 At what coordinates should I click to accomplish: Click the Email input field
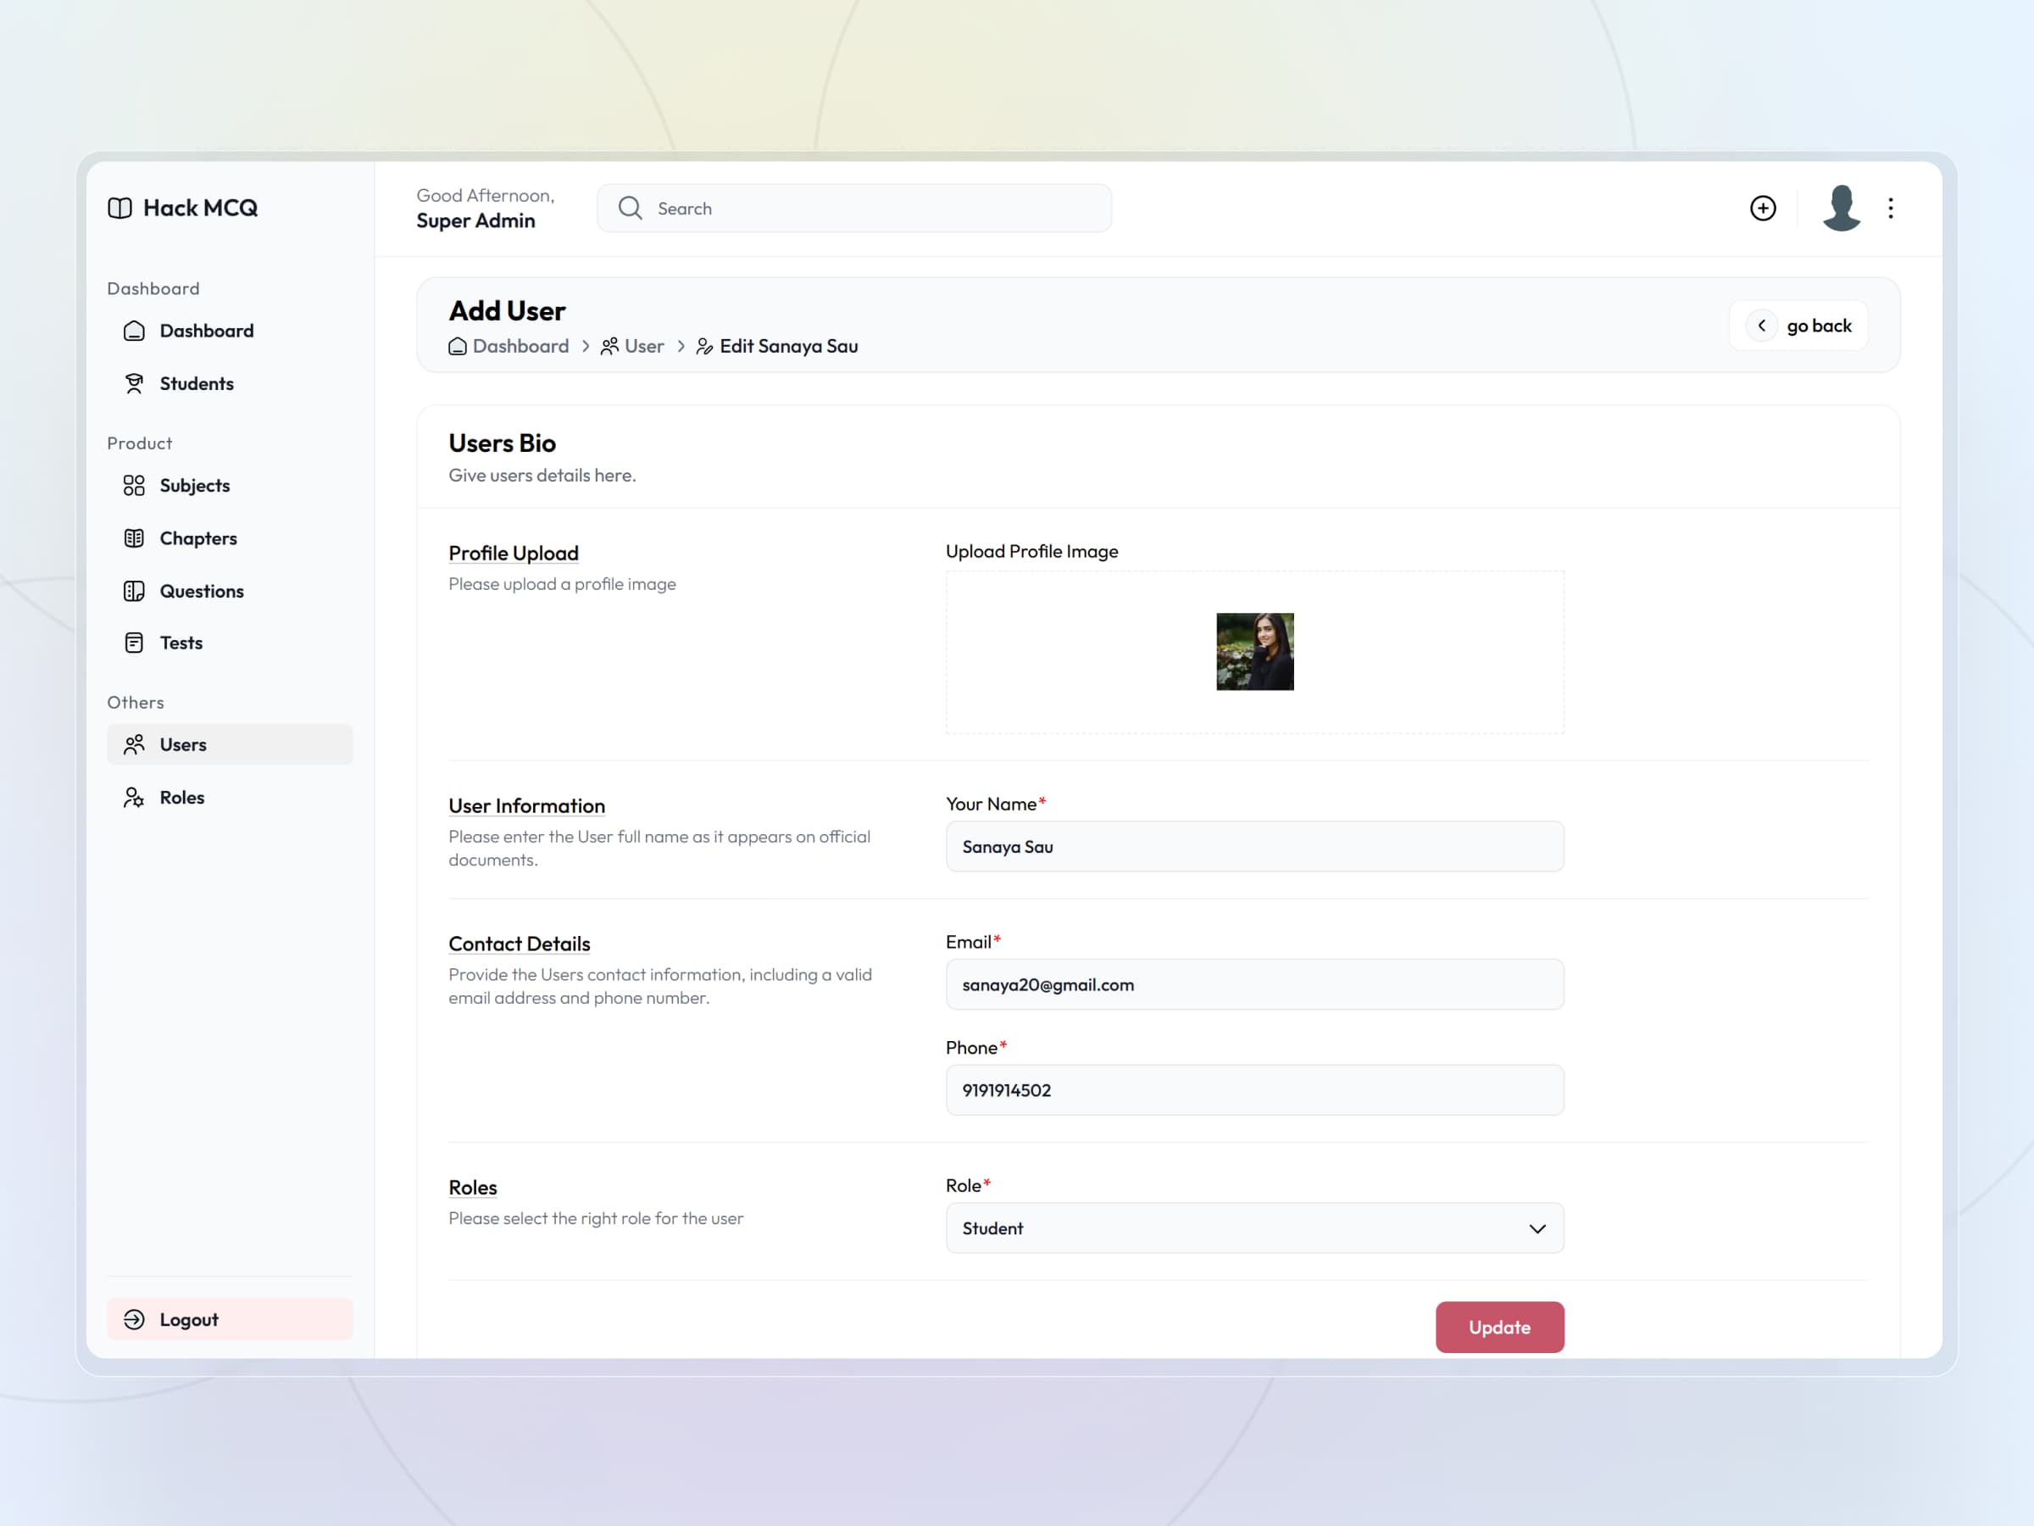(1254, 984)
